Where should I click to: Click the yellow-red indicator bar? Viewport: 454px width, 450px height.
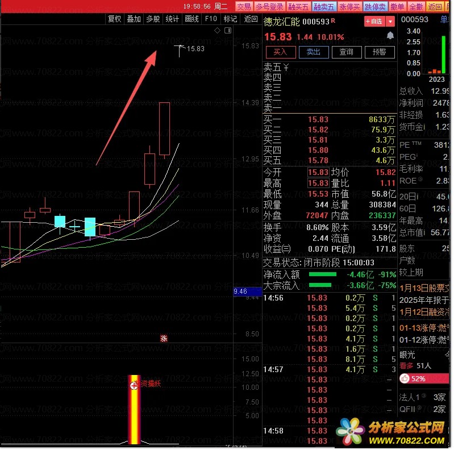pos(134,410)
